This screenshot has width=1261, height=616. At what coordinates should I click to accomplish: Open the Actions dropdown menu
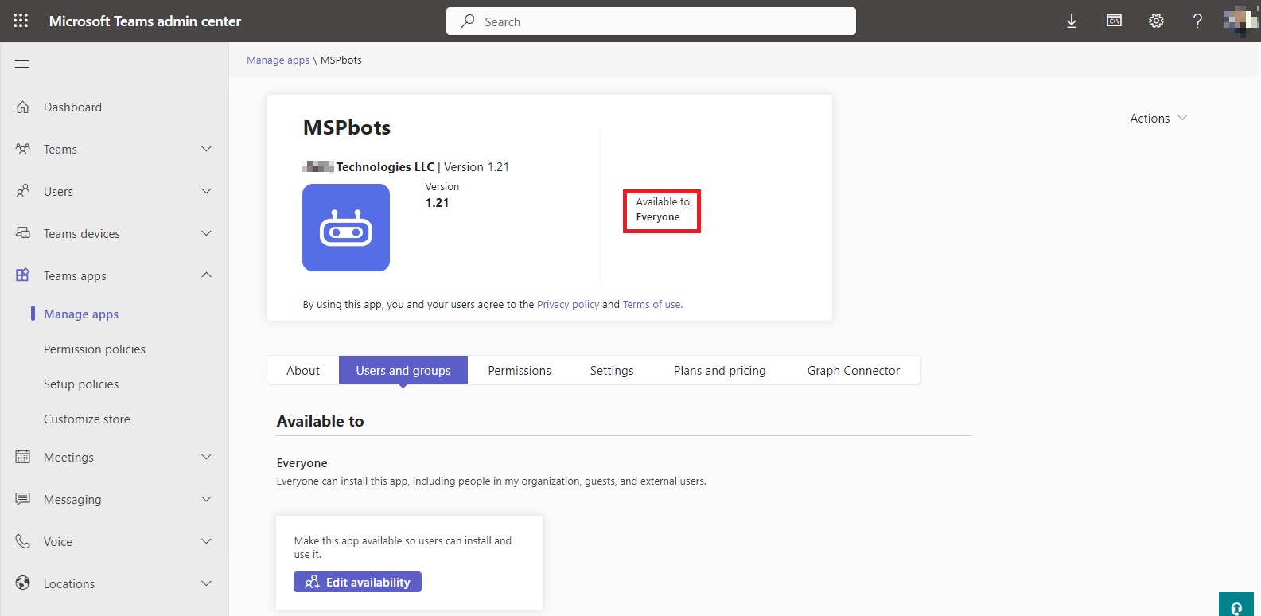[x=1158, y=119]
